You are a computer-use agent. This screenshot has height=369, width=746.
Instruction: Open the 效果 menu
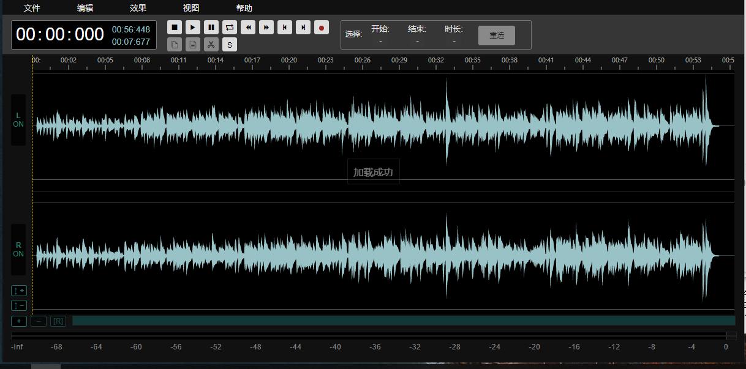coord(138,8)
